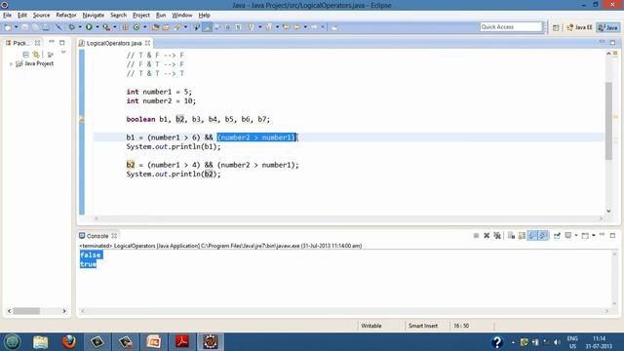Click into the Quick Access field
Image resolution: width=624 pixels, height=351 pixels.
[x=511, y=26]
